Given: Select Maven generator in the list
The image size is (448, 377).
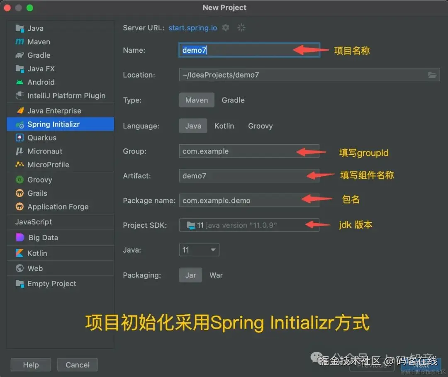Looking at the screenshot, I should click(60, 42).
